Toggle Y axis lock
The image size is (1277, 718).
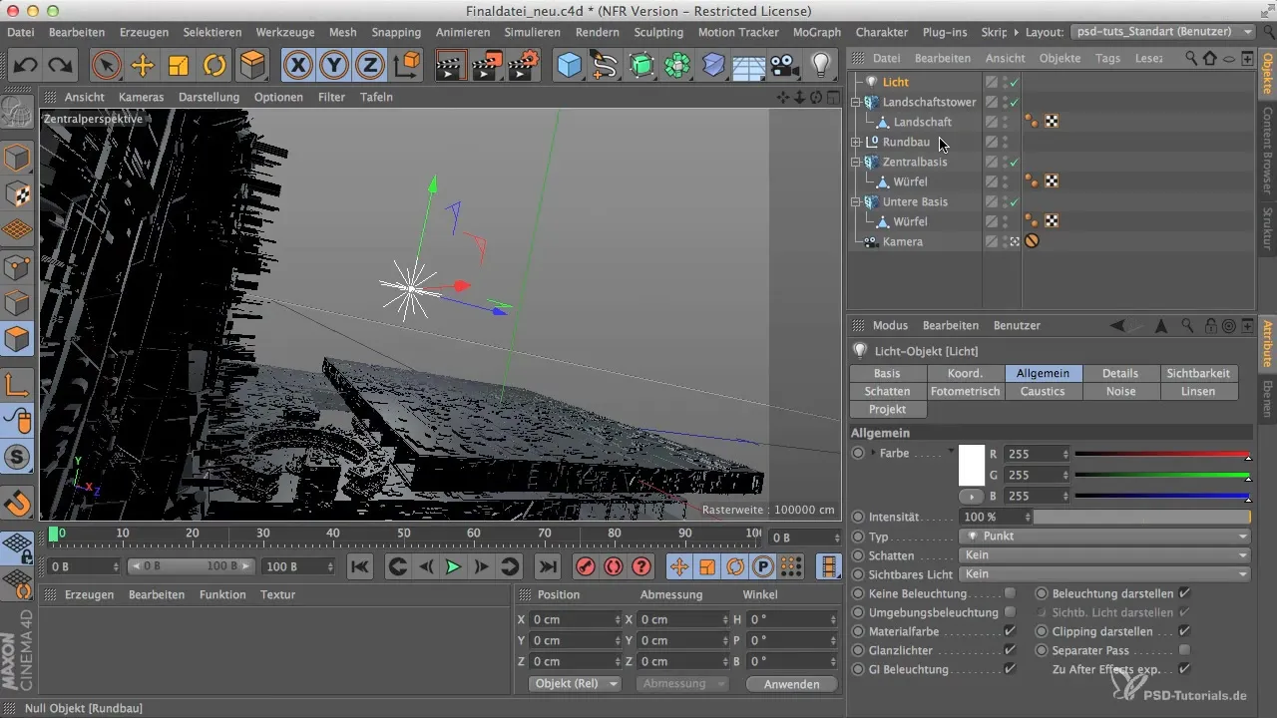coord(334,66)
